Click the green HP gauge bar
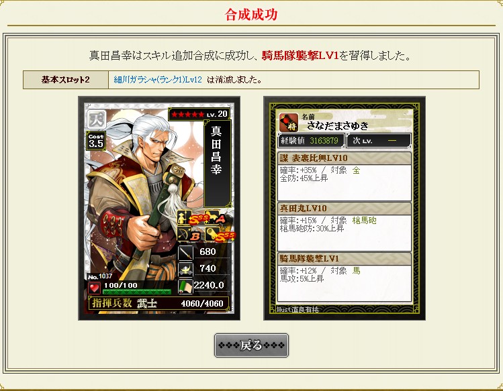Image resolution: width=503 pixels, height=391 pixels. [x=137, y=292]
